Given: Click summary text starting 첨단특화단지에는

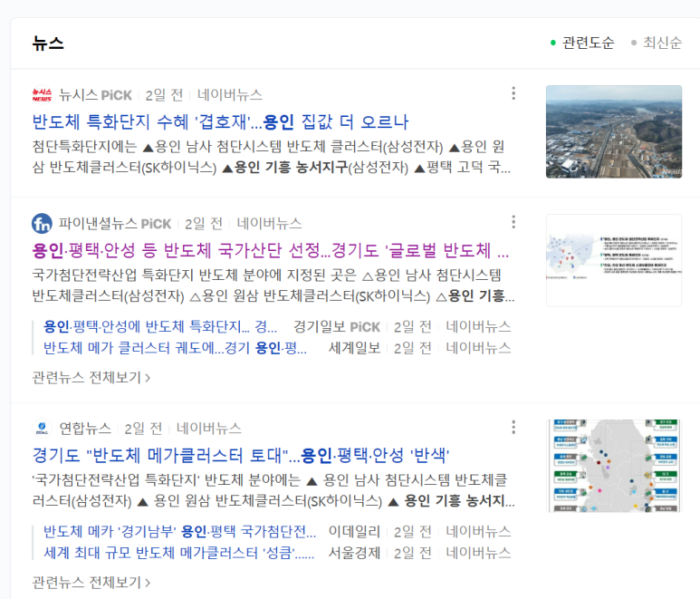Looking at the screenshot, I should pyautogui.click(x=272, y=157).
